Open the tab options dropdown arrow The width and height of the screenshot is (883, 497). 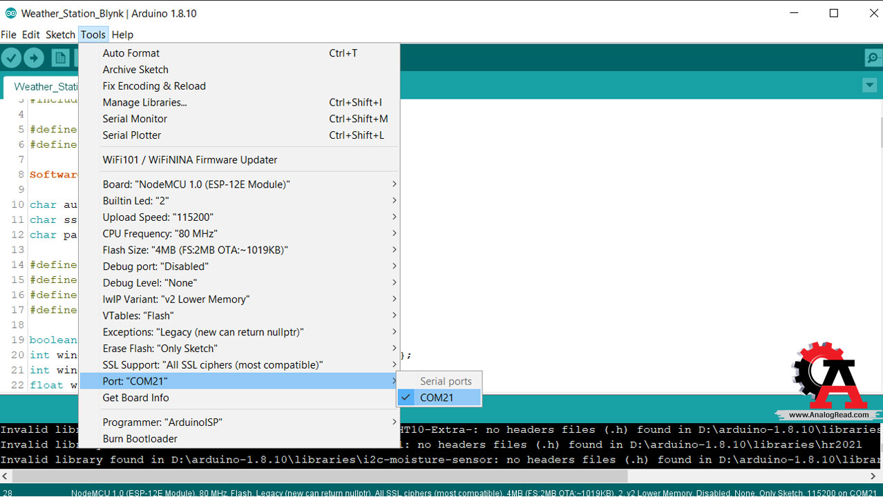pos(869,86)
